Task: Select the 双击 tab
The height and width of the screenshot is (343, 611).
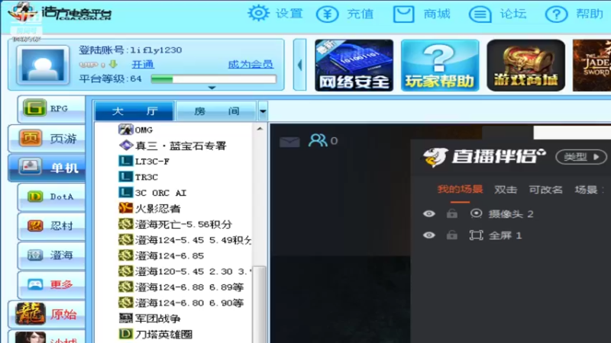Action: (x=506, y=189)
